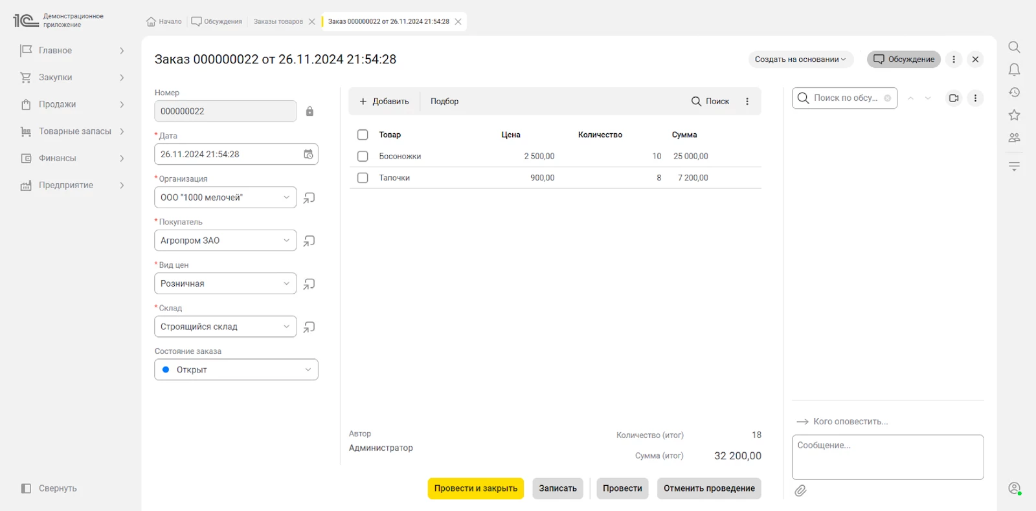Viewport: 1036px width, 511px height.
Task: Click the attach file paperclip icon
Action: tap(801, 491)
